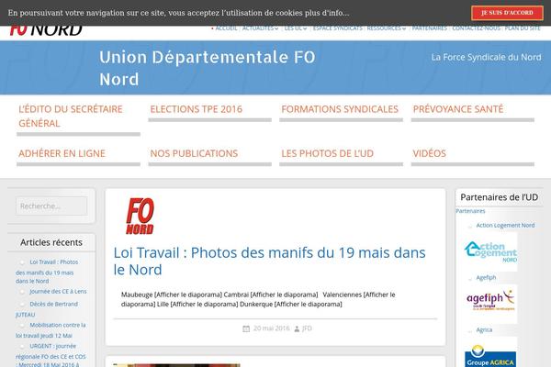Open sidebar link Loi Travail : Photos des manifs
The image size is (551, 367).
click(47, 272)
